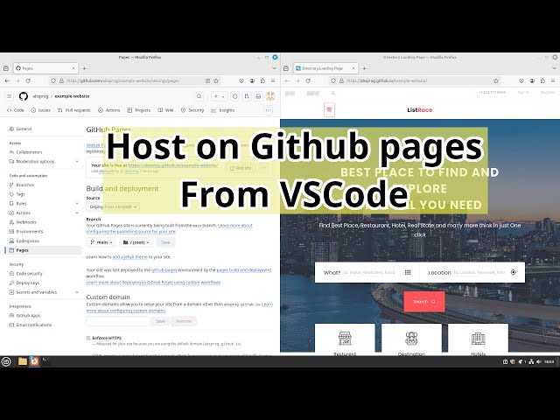Viewport: 560px width, 420px height.
Task: Open Firefox account icon in GitHub window
Action: point(252,81)
